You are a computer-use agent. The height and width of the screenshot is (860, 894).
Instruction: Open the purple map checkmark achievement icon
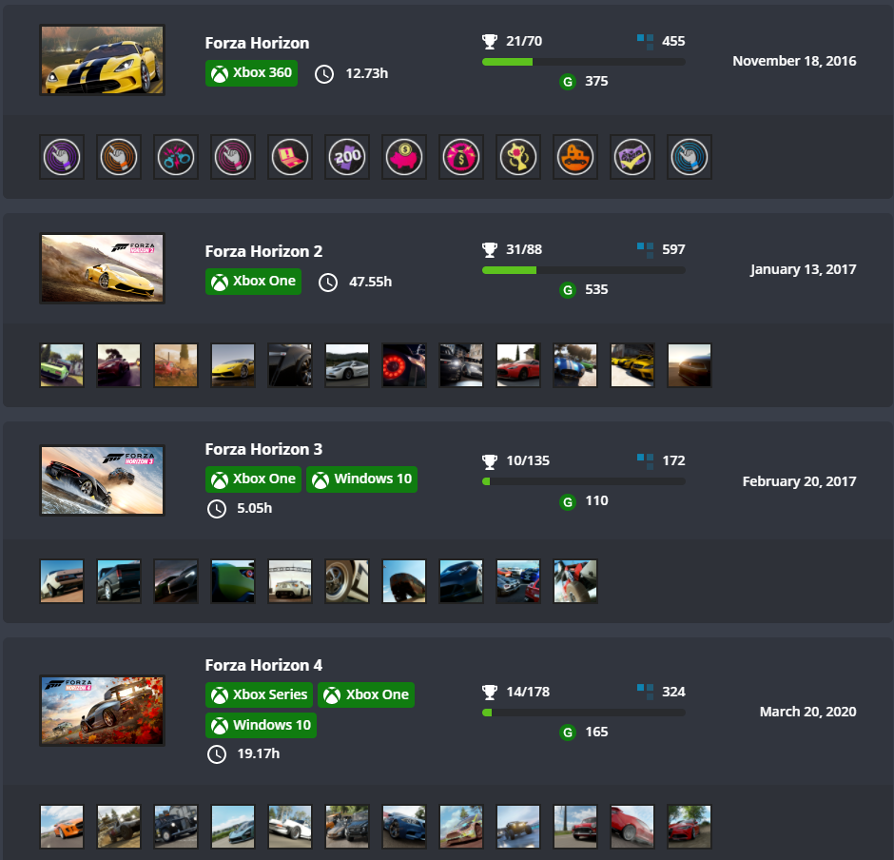click(632, 157)
